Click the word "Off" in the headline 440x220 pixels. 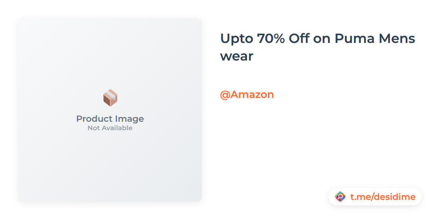[299, 38]
